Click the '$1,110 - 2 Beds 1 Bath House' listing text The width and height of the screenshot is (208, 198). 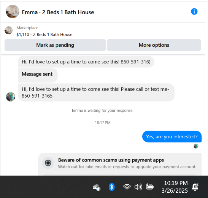[44, 35]
